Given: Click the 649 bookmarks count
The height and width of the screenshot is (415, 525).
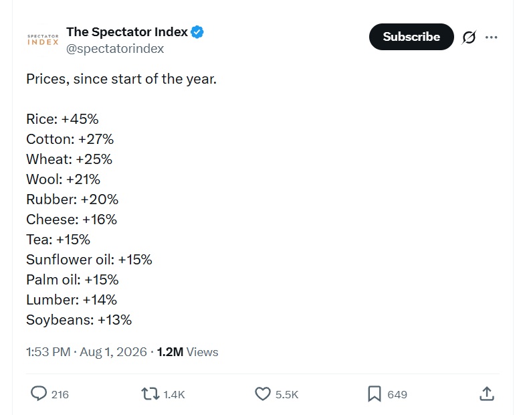Looking at the screenshot, I should coord(397,394).
